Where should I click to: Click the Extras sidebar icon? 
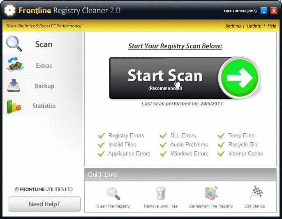click(15, 64)
